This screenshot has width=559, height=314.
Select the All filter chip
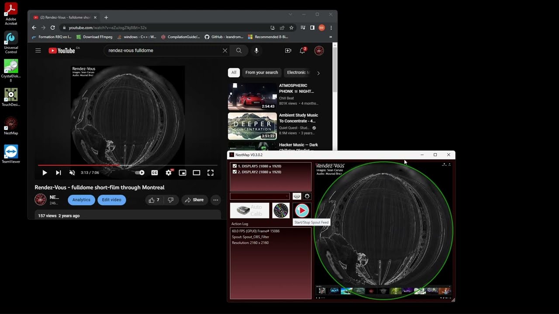234,72
